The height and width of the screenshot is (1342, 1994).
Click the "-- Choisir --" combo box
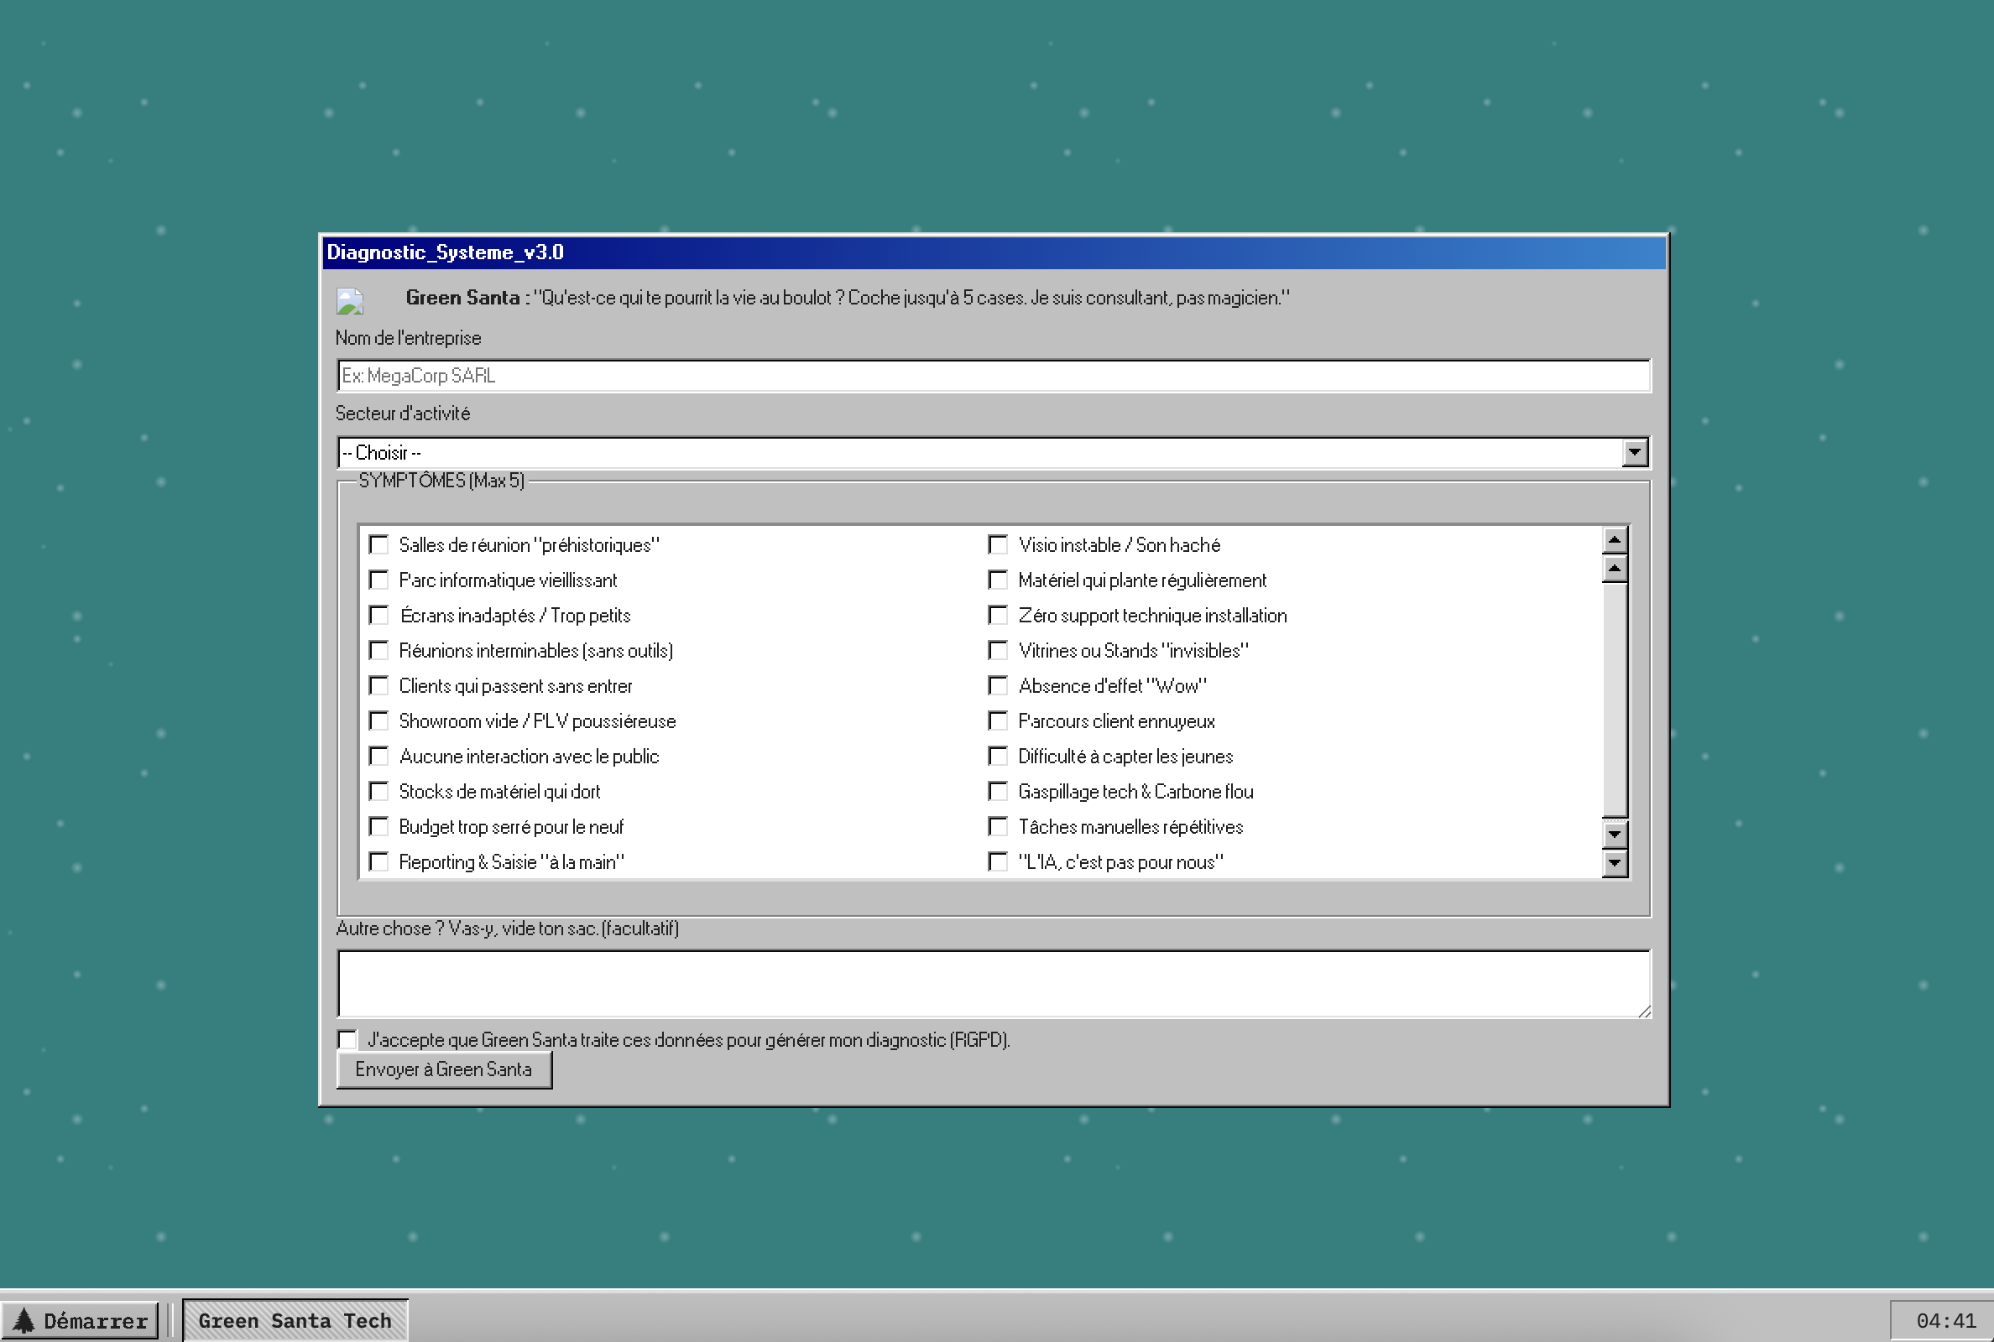[x=976, y=453]
